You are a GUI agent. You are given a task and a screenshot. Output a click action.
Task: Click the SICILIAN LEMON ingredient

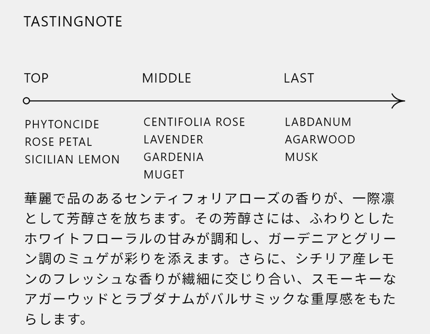(72, 159)
